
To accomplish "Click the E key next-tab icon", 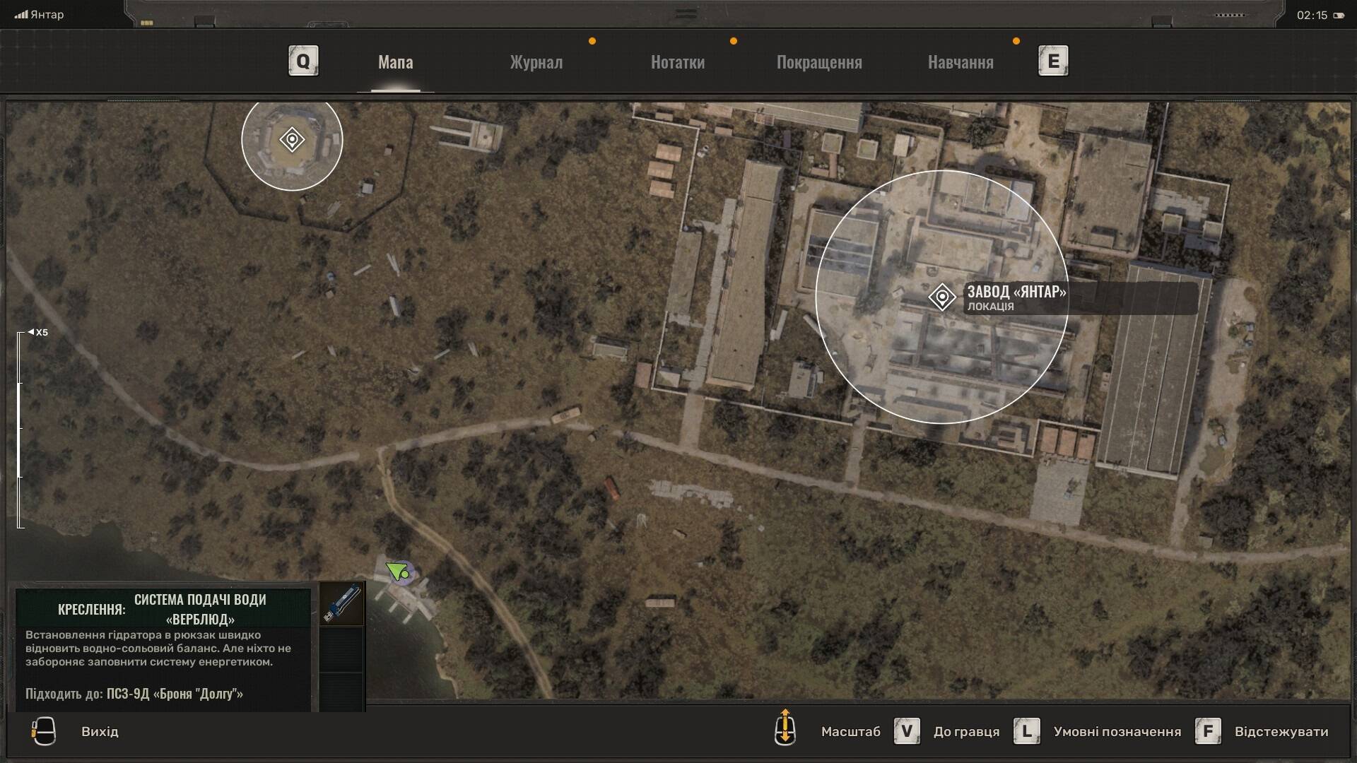I will point(1053,61).
